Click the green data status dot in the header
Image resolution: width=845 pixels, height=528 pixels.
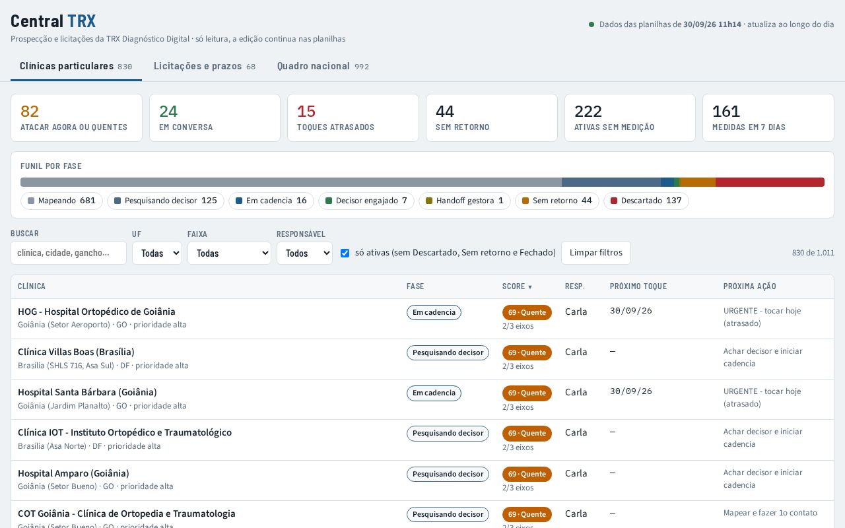click(x=591, y=24)
